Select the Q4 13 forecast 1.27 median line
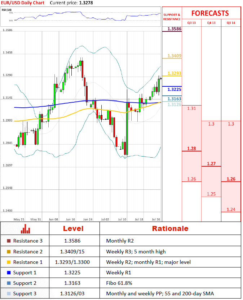Viewport: 243px width, 300px height. [x=211, y=166]
